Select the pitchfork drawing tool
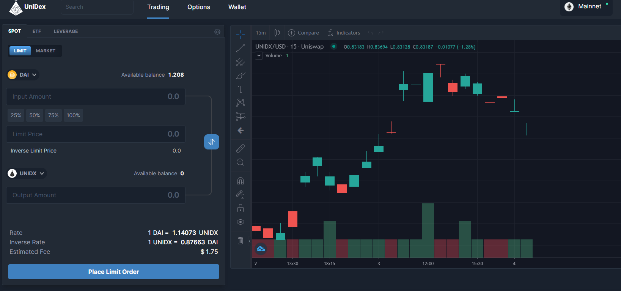 click(x=241, y=62)
